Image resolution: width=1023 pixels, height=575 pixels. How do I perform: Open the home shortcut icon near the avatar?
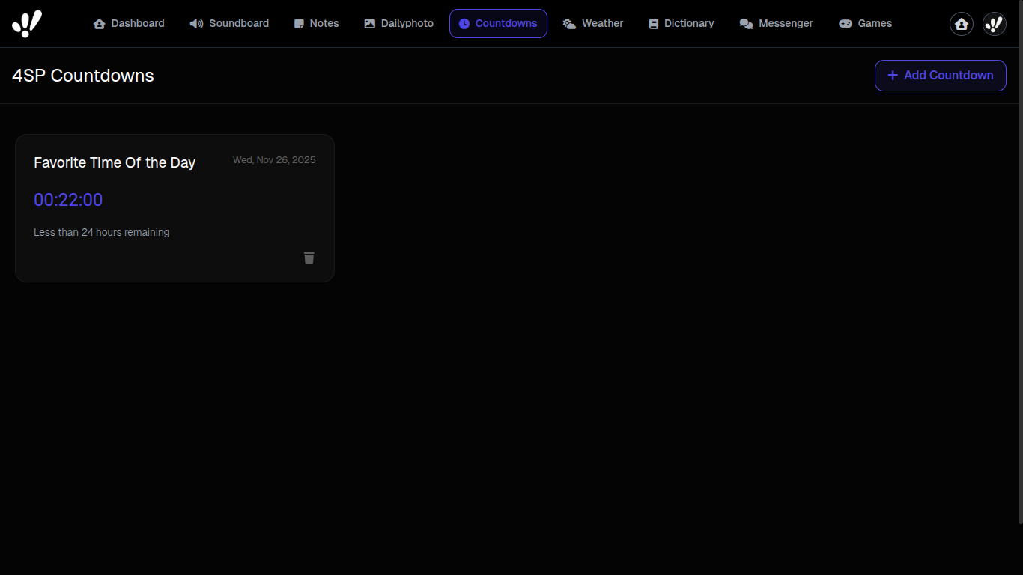(961, 23)
